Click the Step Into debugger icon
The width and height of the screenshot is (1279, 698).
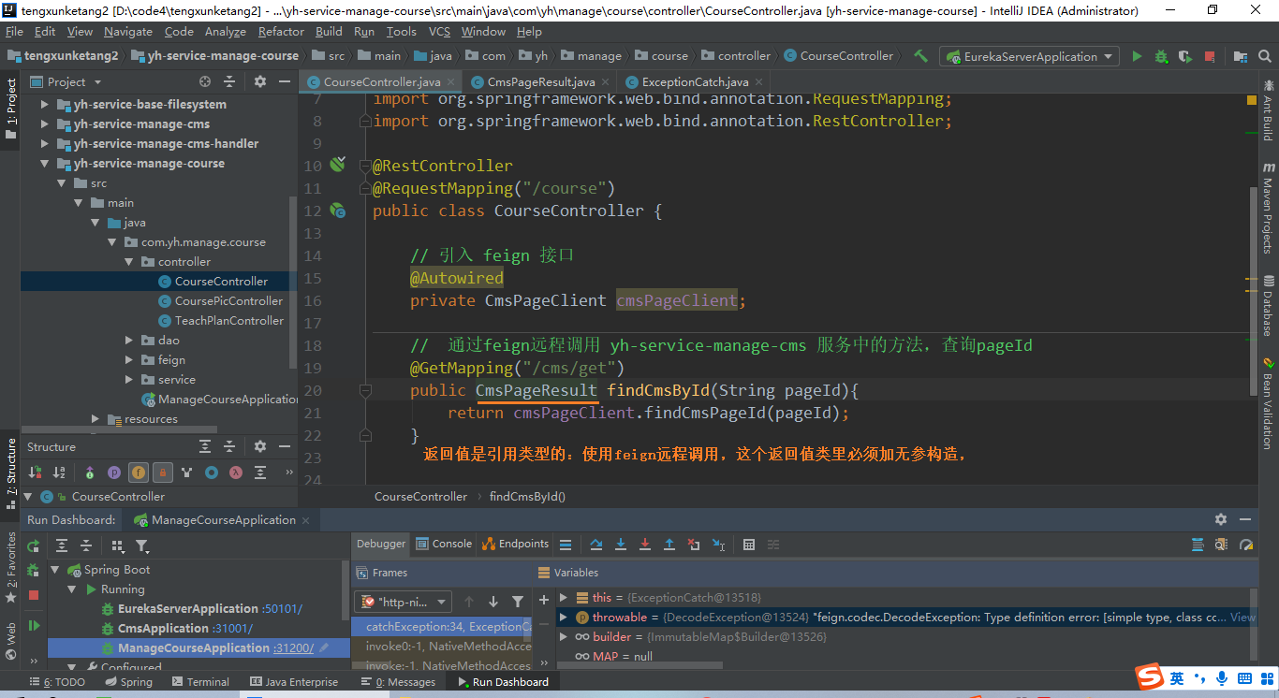(x=620, y=545)
